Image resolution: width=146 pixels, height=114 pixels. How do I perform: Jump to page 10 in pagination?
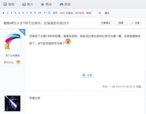pos(40,13)
